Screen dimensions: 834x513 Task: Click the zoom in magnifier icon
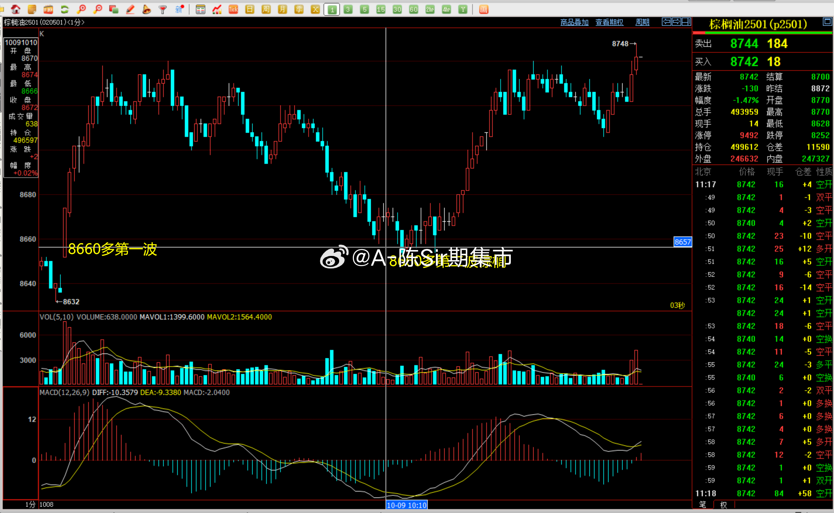point(82,9)
